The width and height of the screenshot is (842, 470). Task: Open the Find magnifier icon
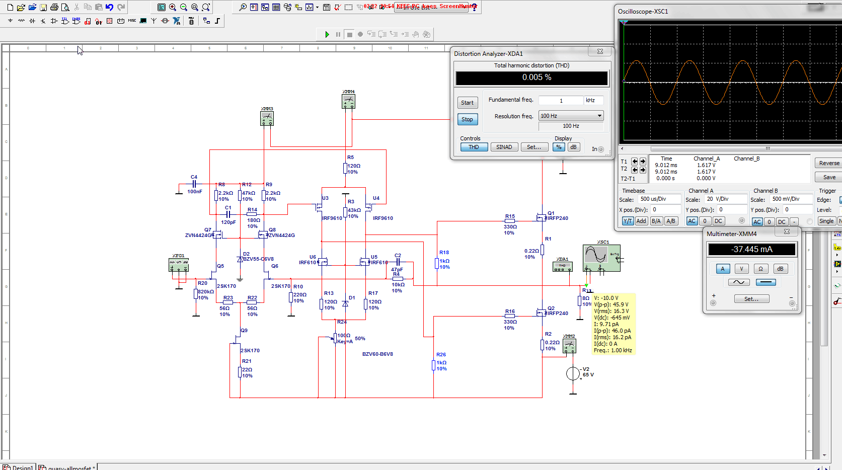pos(243,8)
